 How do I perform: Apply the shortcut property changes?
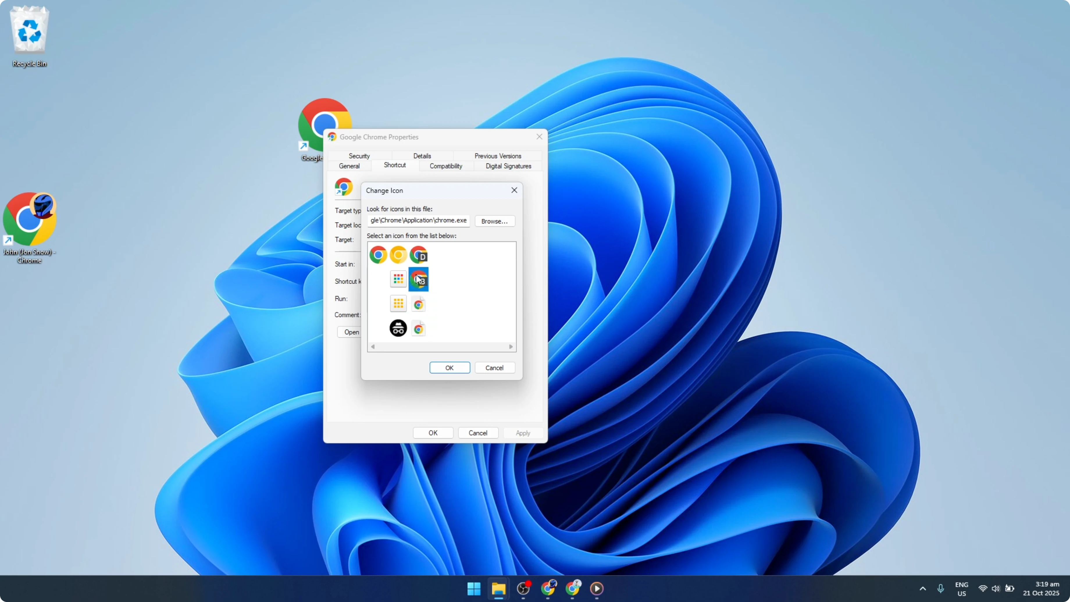click(x=523, y=433)
